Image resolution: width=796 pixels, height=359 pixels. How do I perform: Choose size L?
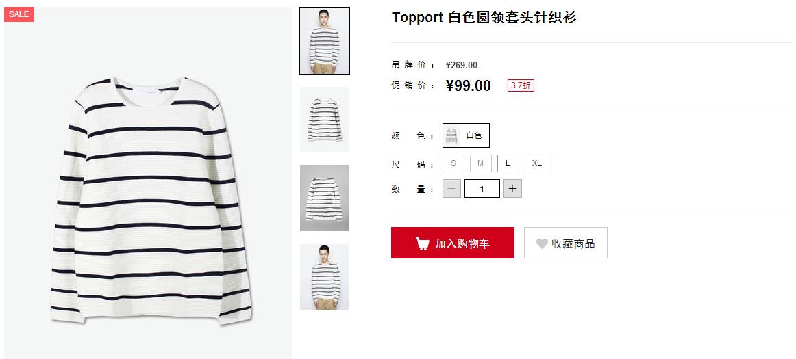[508, 163]
